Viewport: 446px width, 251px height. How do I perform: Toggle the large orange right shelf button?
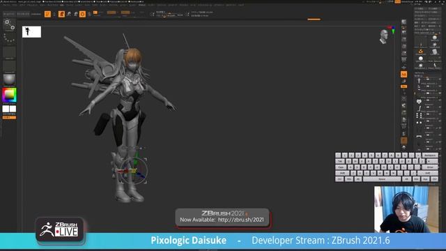click(404, 75)
